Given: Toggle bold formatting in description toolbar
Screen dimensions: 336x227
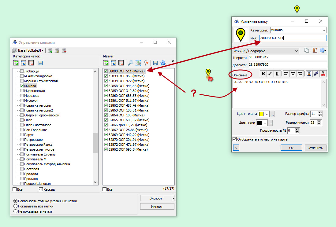Looking at the screenshot, I should [263, 73].
